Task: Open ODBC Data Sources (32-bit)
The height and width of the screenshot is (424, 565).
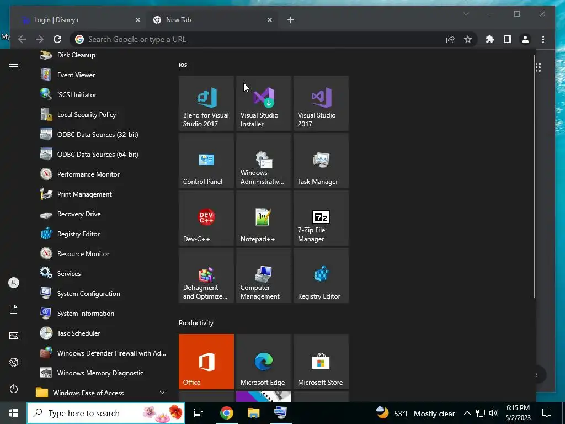Action: 101,135
